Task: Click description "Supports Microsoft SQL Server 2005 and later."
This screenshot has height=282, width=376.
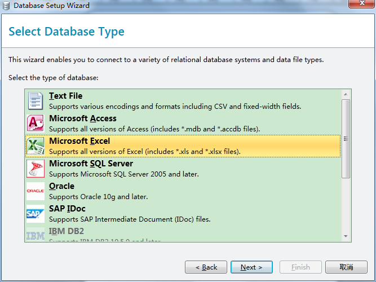Action: [124, 174]
